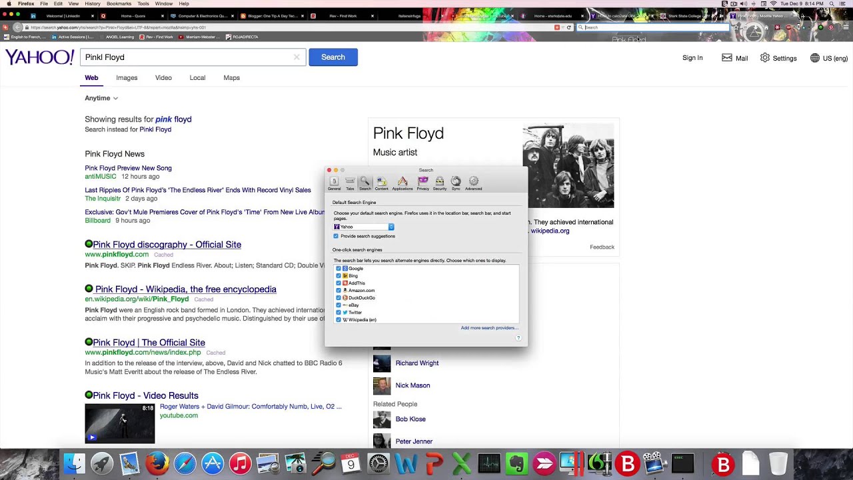The height and width of the screenshot is (480, 853).
Task: Open Pink Floyd discography - Official Site result
Action: (167, 245)
